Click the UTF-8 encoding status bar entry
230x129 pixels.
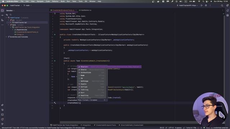pos(171,128)
